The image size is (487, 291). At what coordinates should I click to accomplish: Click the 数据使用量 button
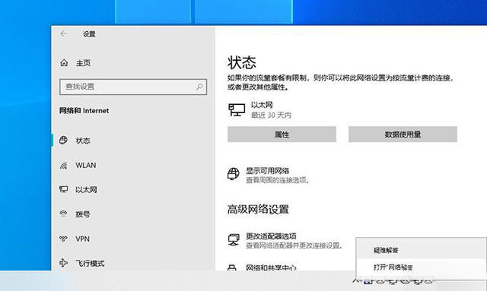click(x=403, y=134)
